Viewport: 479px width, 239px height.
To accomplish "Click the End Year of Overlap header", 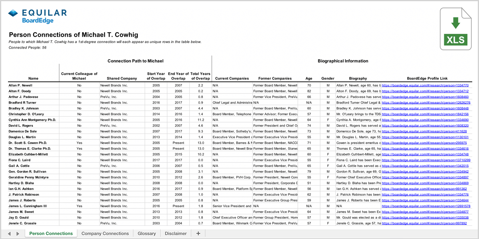I will click(178, 76).
